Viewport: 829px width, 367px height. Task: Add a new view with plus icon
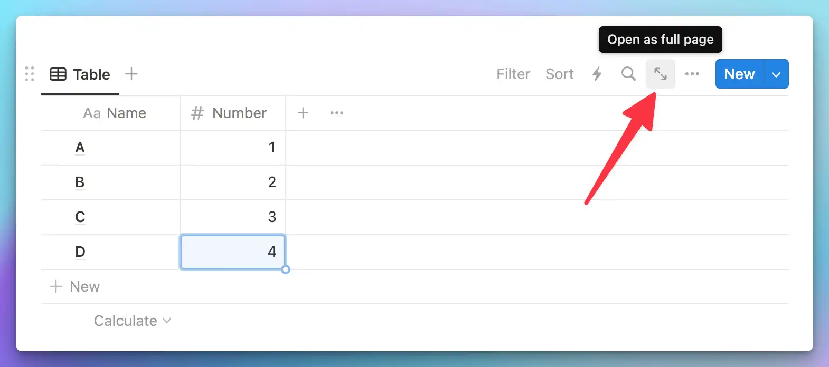coord(131,74)
